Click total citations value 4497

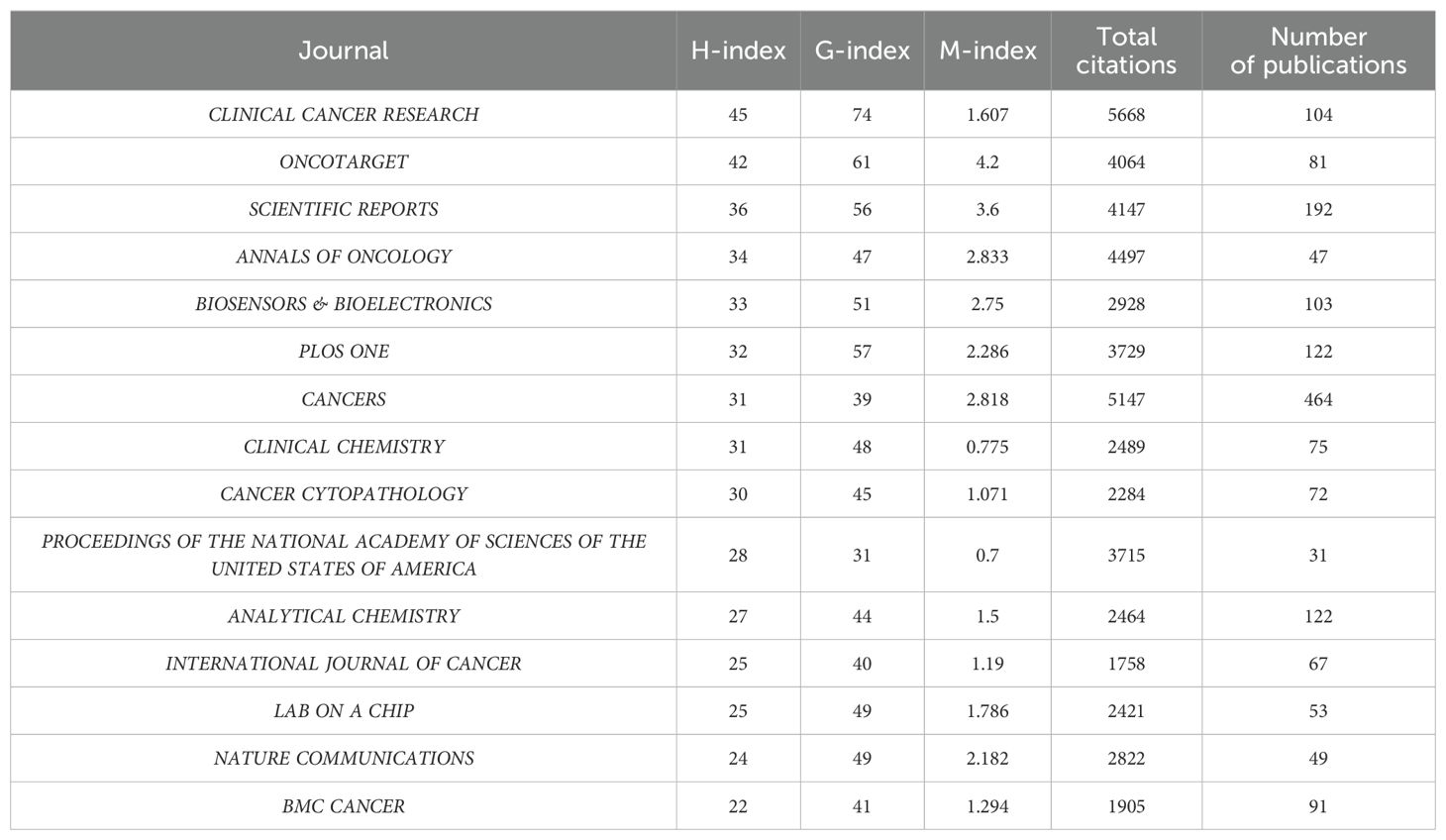point(1126,258)
